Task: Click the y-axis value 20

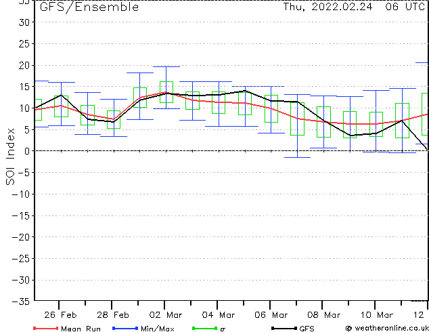Action: point(24,65)
